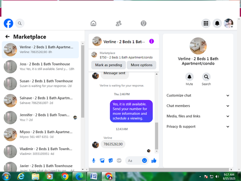241x181 pixels.
Task: Select Salnave 2 Beds Apartment conversation
Action: [40, 100]
